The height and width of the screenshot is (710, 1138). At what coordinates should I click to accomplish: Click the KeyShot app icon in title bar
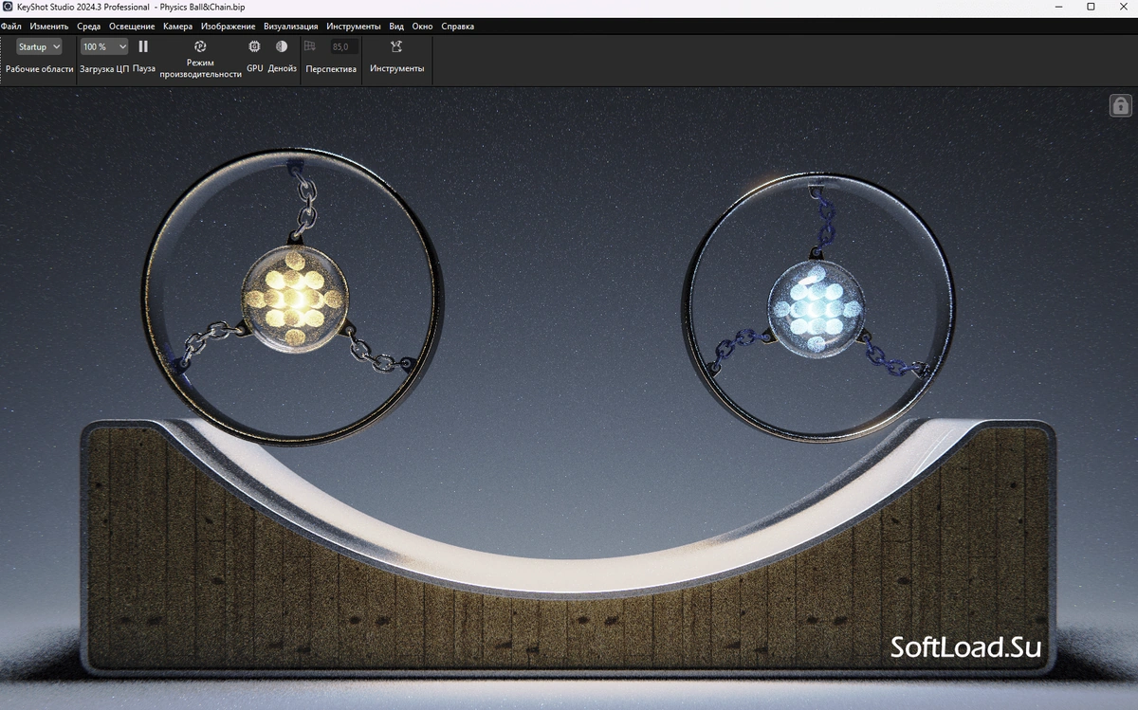pos(8,7)
